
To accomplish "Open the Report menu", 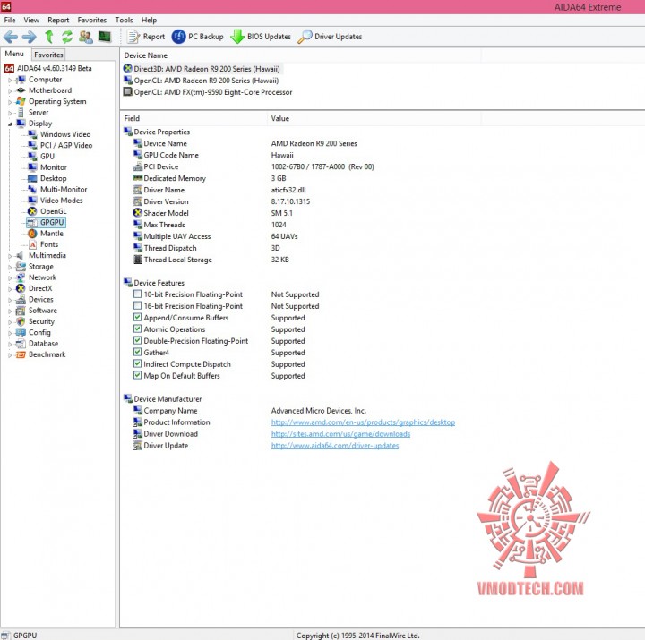I will (58, 21).
